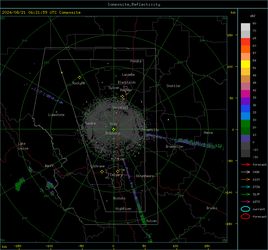Click the yellow diamond marker above Calgary
Viewport: 268px width, 250px height.
pos(118,171)
